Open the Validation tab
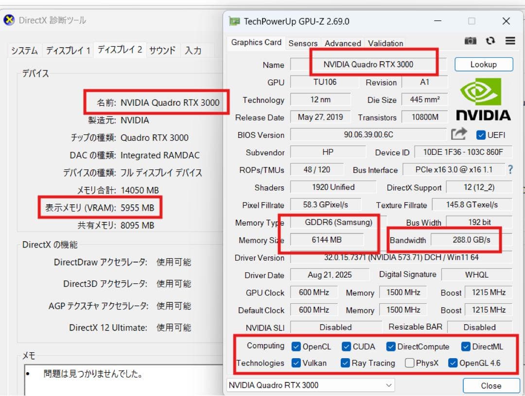525x396 pixels. (385, 43)
